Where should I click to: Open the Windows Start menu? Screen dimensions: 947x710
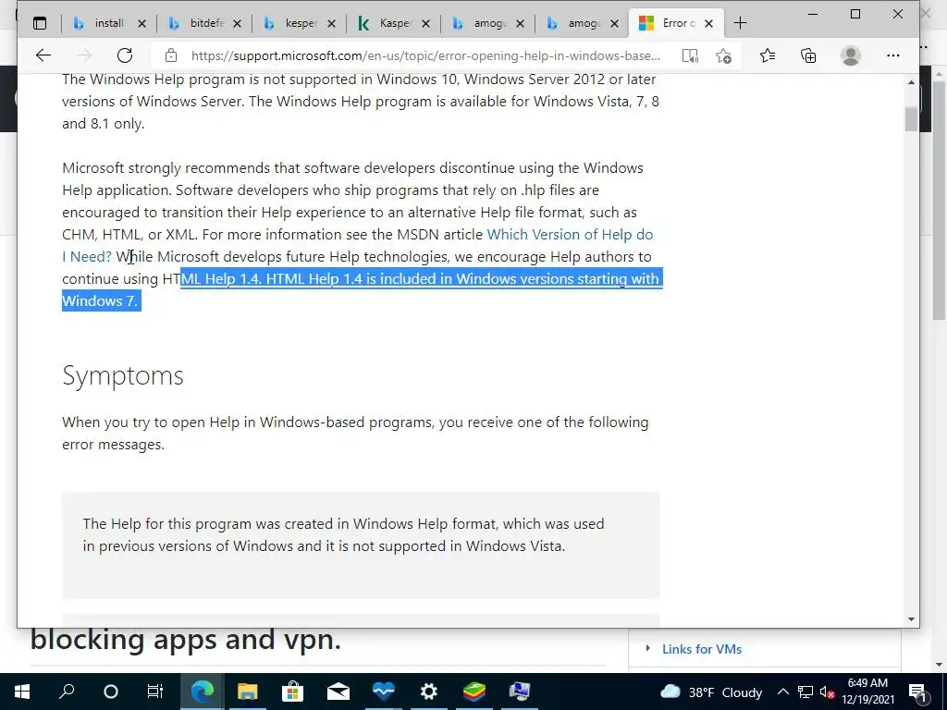point(22,692)
